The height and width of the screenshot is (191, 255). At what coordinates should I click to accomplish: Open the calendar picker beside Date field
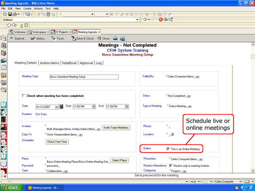56,107
